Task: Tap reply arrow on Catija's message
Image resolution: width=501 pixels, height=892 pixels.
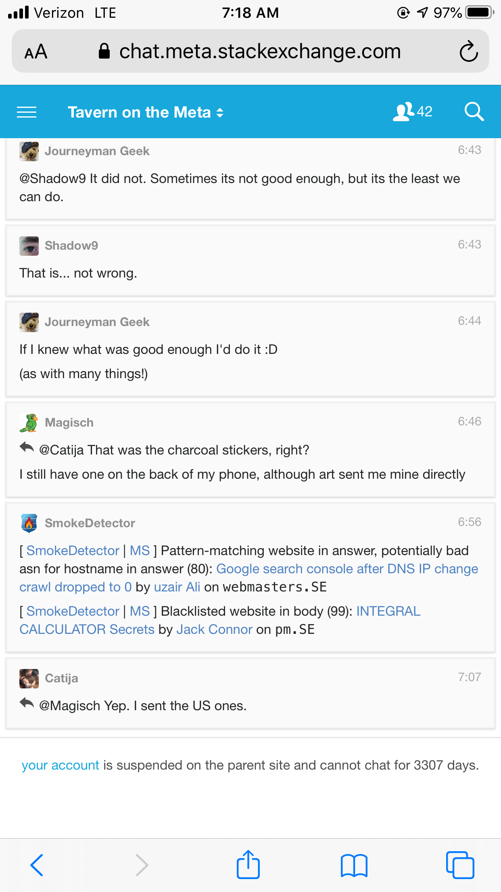Action: tap(27, 703)
